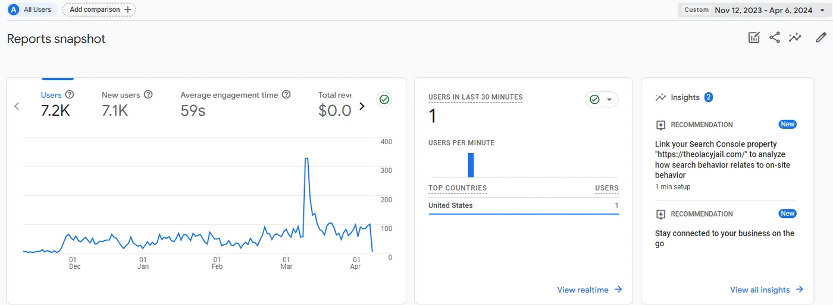Select the New users metric tab

tap(127, 103)
